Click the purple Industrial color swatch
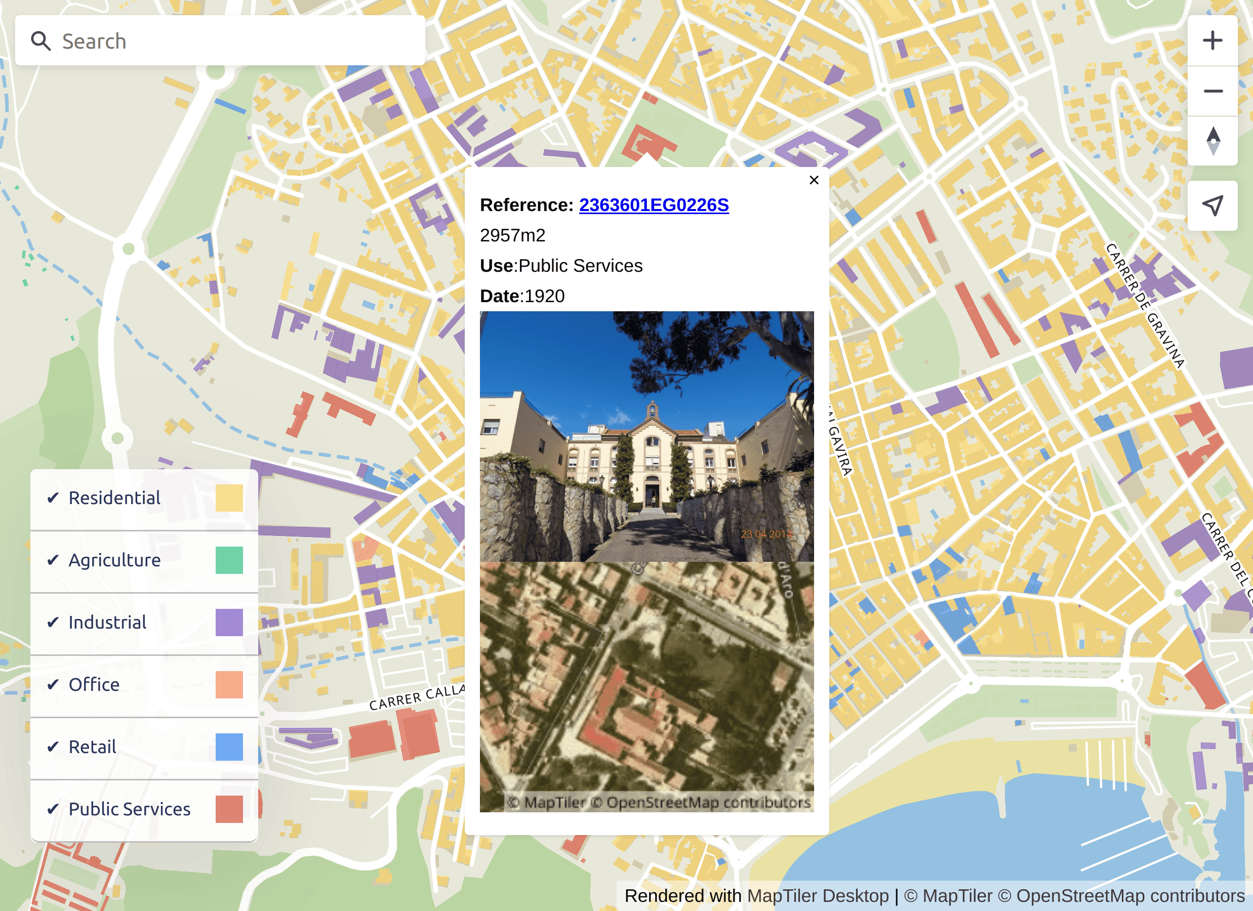The height and width of the screenshot is (911, 1253). click(x=229, y=622)
